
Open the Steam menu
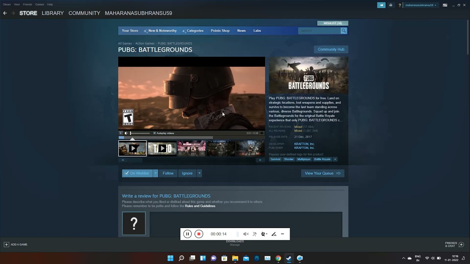[x=7, y=4]
